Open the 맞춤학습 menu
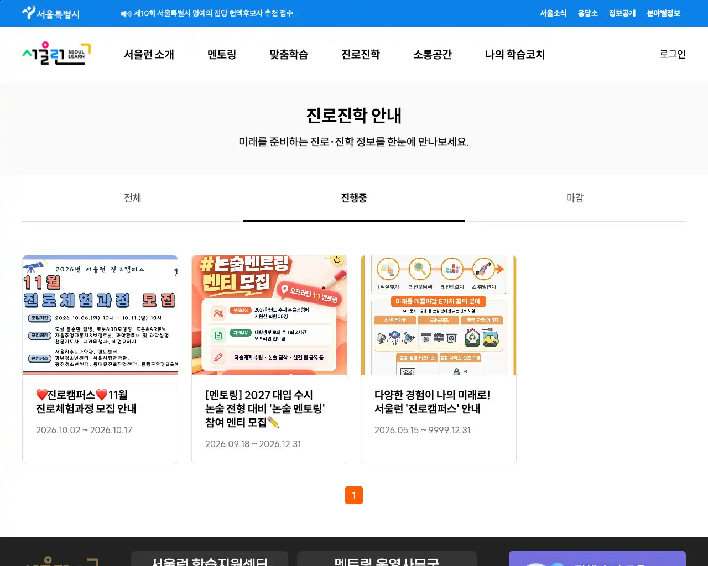The image size is (708, 566). (x=289, y=54)
